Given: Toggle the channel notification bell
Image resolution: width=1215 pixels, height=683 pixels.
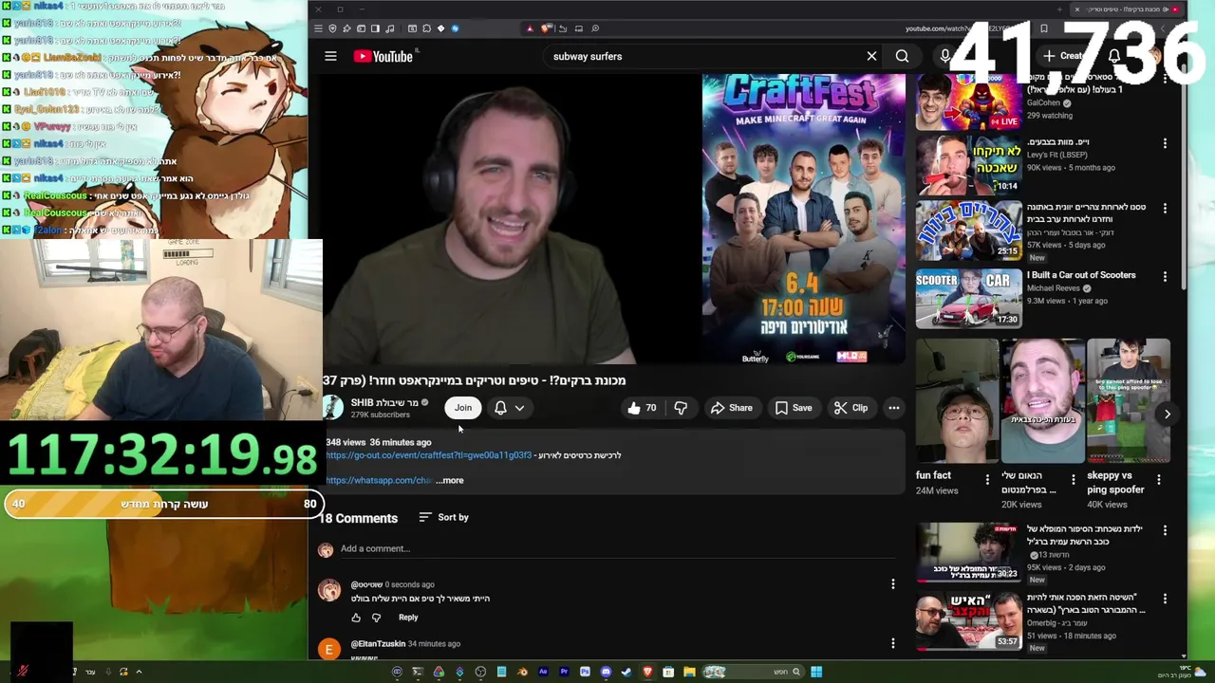Looking at the screenshot, I should (500, 408).
